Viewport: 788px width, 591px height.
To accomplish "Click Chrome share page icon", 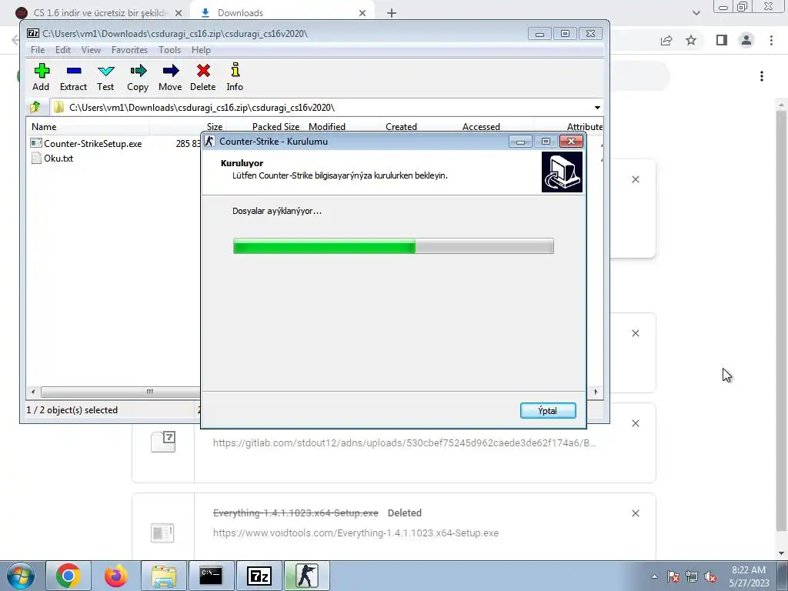I will (x=666, y=40).
